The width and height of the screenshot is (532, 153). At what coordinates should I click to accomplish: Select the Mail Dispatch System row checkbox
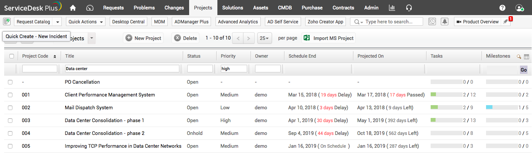[x=10, y=108]
